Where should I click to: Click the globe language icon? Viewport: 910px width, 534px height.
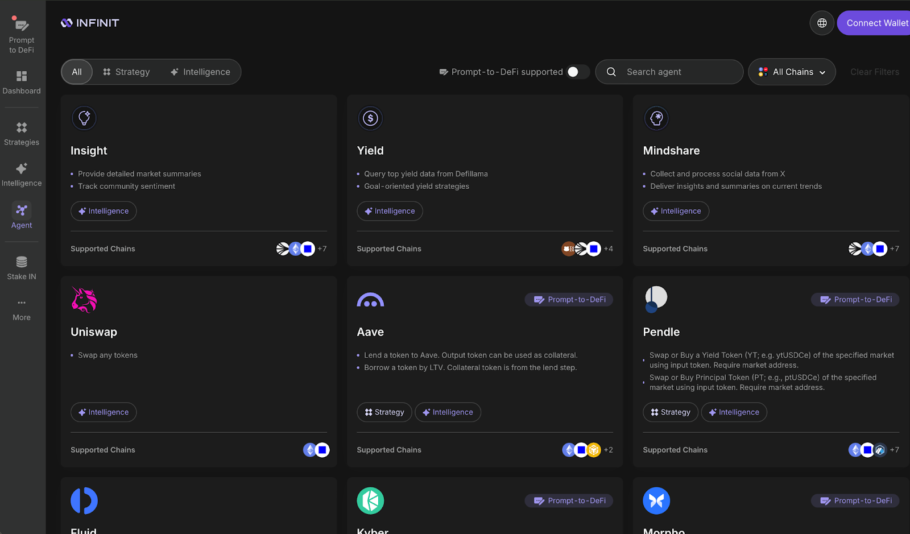[x=822, y=23]
